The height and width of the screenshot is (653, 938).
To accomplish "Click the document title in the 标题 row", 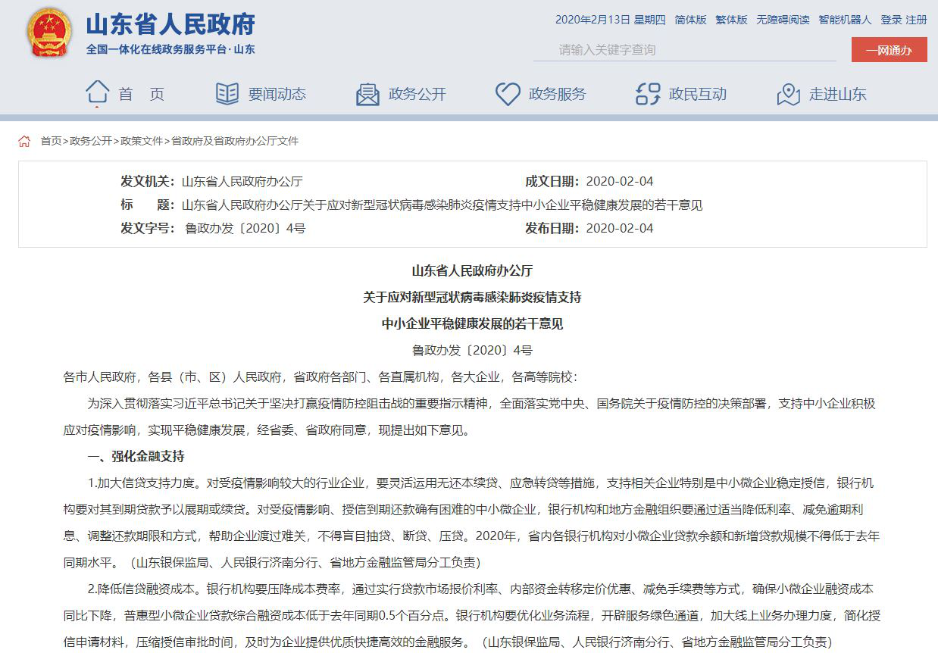I will tap(442, 205).
